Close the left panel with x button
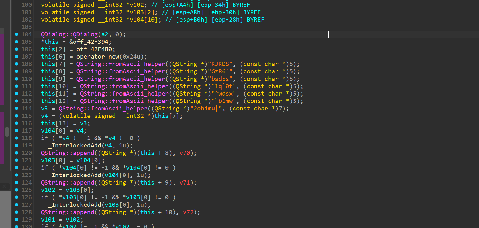 click(x=5, y=186)
